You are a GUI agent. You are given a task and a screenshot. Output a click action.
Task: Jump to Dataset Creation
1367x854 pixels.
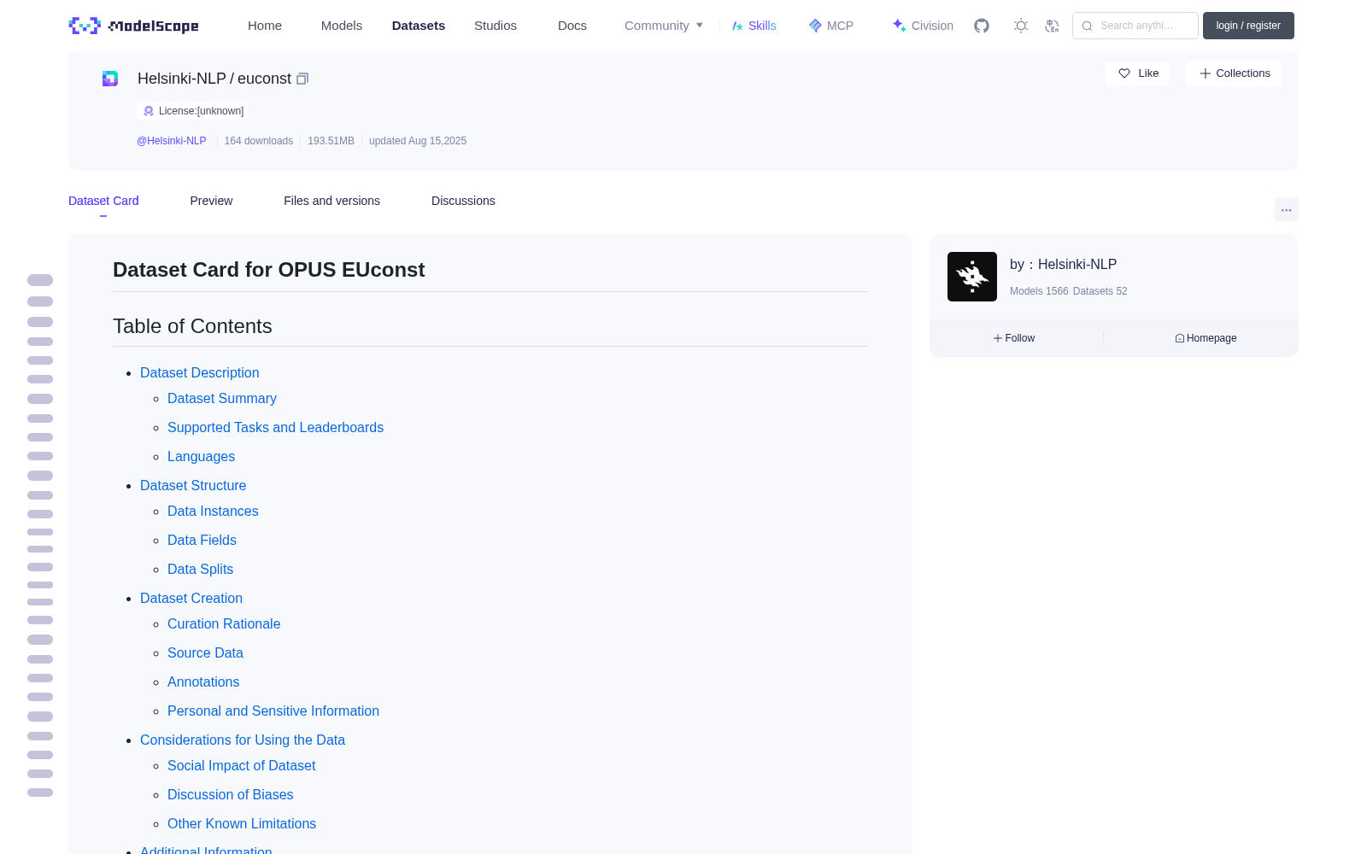click(191, 599)
